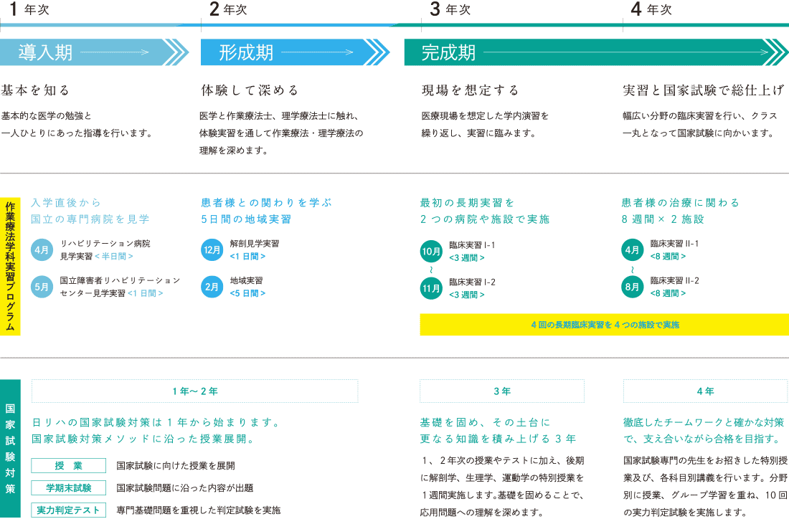789x519 pixels.
Task: Open the 1年〜2年 dotted header box
Action: point(194,391)
